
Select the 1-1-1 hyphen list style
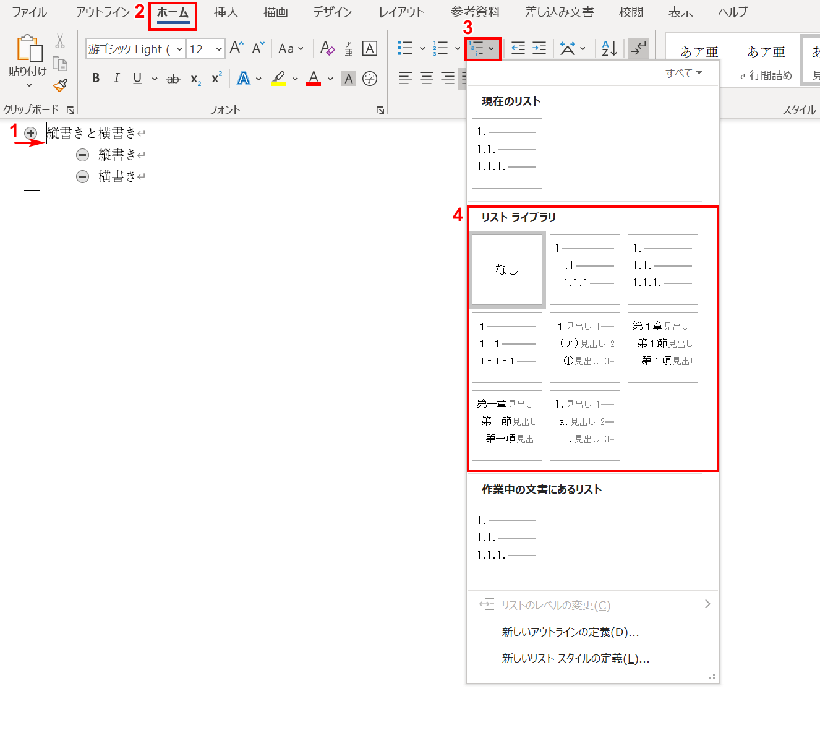(x=507, y=348)
